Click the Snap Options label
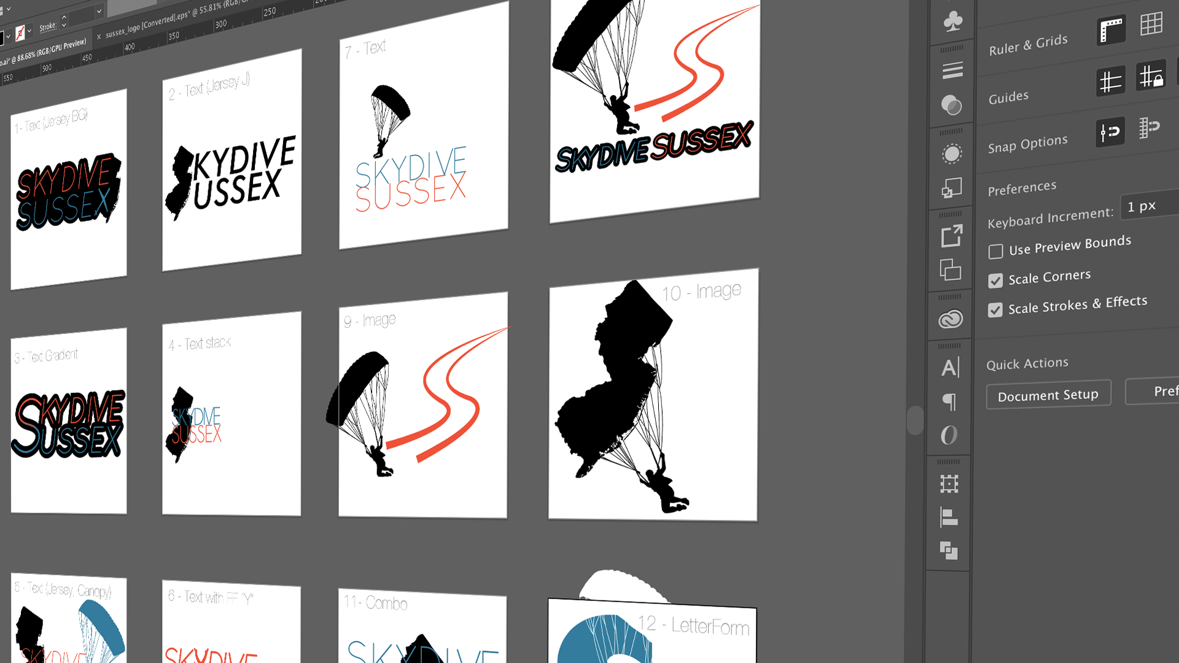This screenshot has width=1179, height=663. click(1028, 144)
